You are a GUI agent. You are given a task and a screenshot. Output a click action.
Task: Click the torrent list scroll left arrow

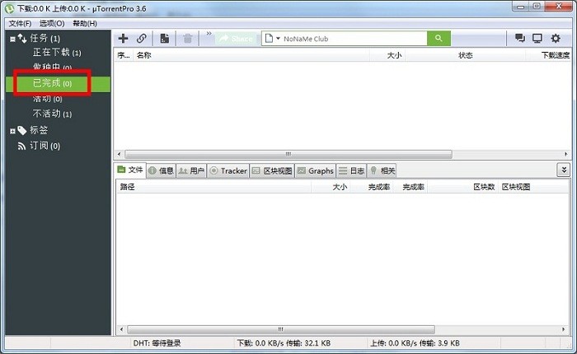click(x=119, y=154)
